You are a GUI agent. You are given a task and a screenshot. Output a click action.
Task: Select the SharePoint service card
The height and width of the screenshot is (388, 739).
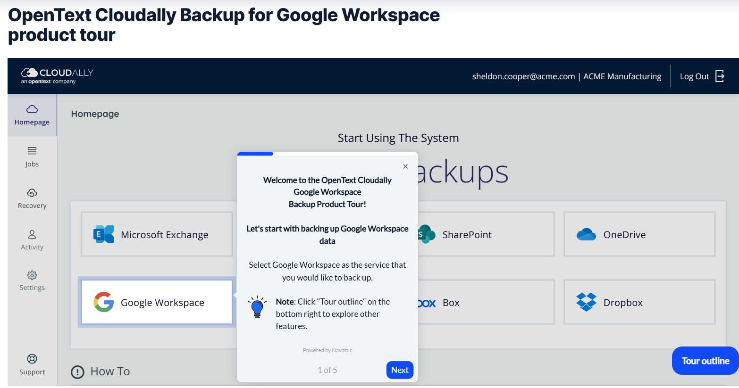click(x=486, y=234)
